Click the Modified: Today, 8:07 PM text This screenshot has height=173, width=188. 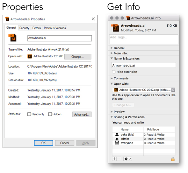[x=139, y=30]
